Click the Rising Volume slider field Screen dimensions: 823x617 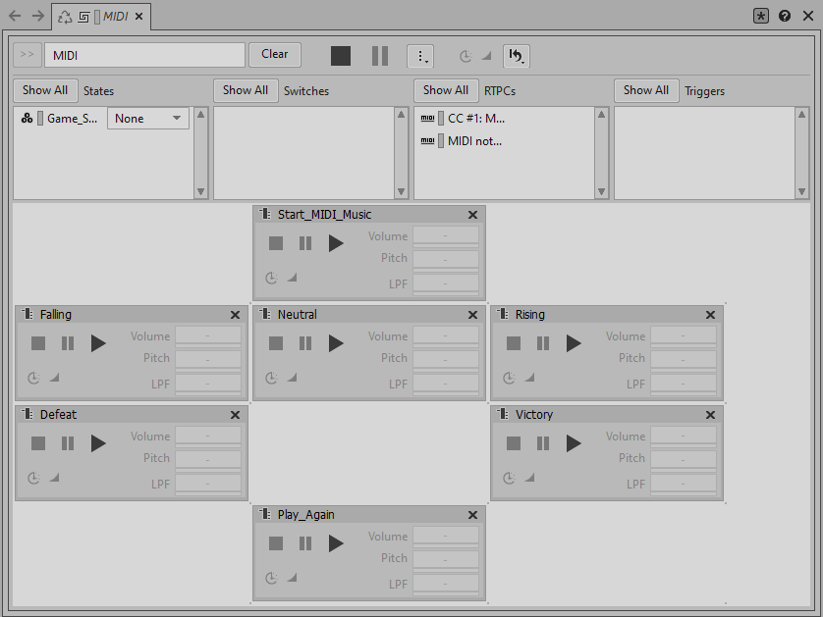pos(684,336)
